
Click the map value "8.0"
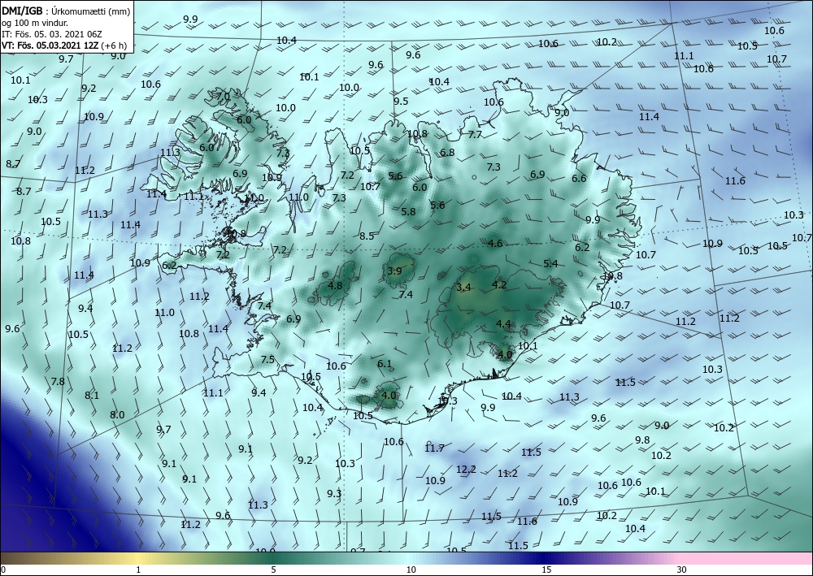(x=117, y=414)
